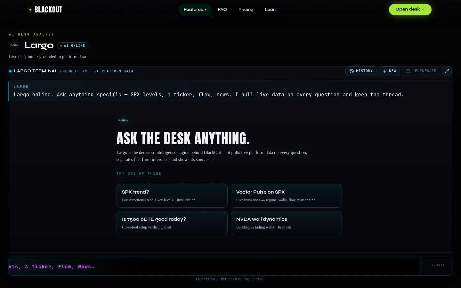Go to the FAQ page
Viewport: 461px width, 288px height.
click(222, 10)
